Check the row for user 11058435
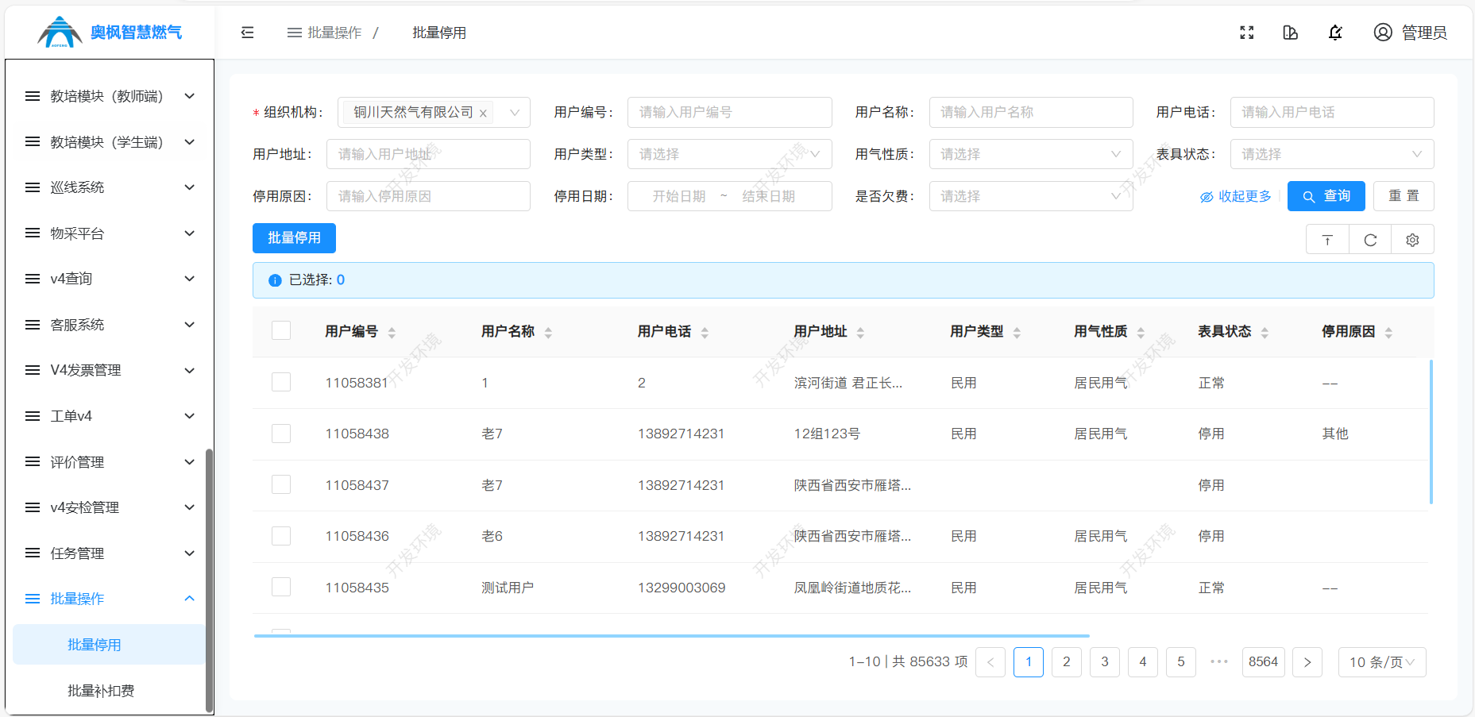 (281, 587)
